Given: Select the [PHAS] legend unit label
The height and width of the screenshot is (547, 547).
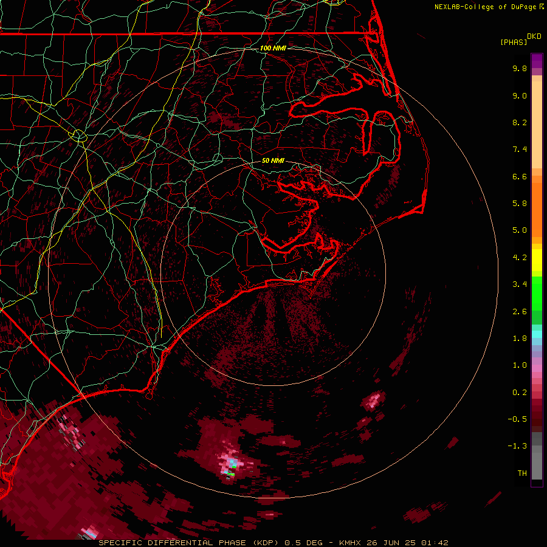Looking at the screenshot, I should click(514, 43).
